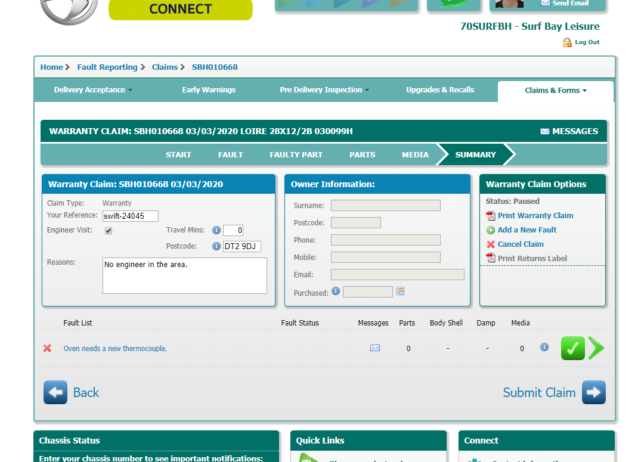Open the Early Warnings tab

point(209,90)
